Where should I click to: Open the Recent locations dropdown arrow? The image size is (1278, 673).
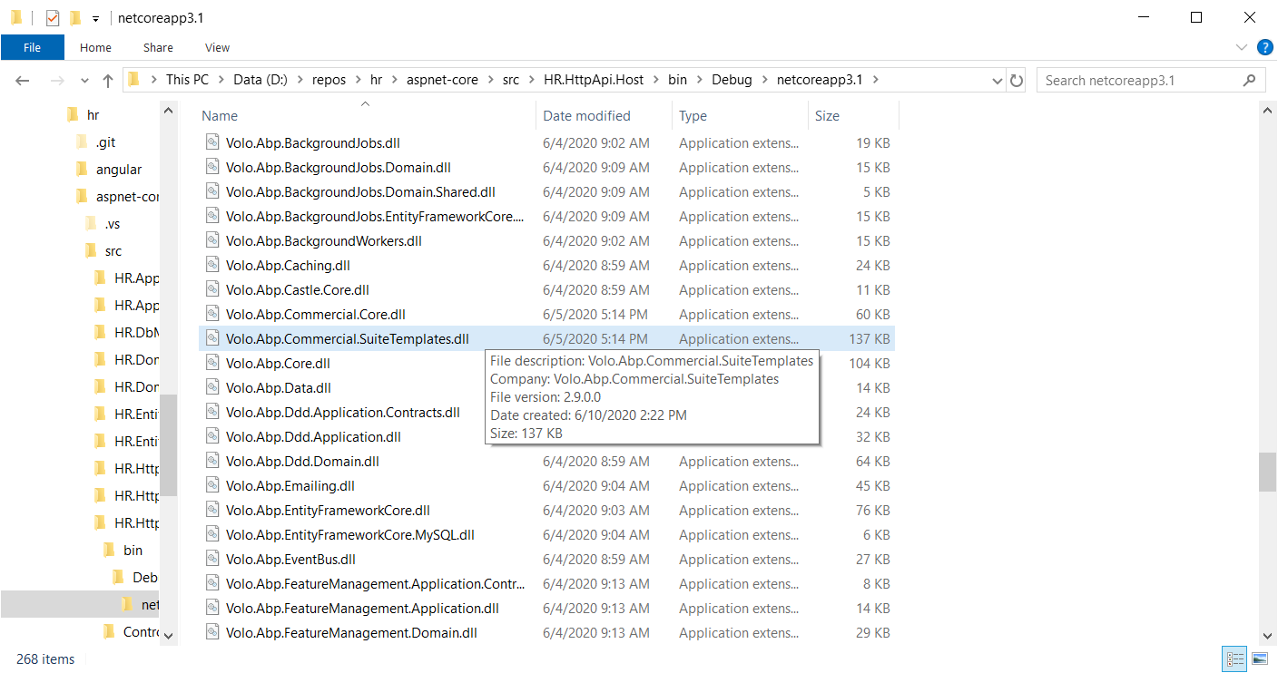pos(86,81)
